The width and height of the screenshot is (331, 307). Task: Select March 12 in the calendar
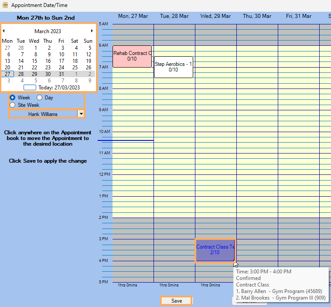tap(89, 55)
